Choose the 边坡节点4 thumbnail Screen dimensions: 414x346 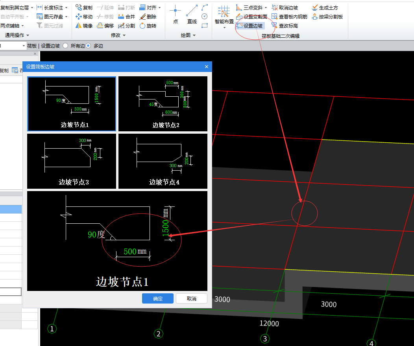163,161
